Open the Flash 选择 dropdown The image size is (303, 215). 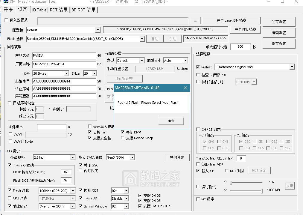tap(142, 39)
